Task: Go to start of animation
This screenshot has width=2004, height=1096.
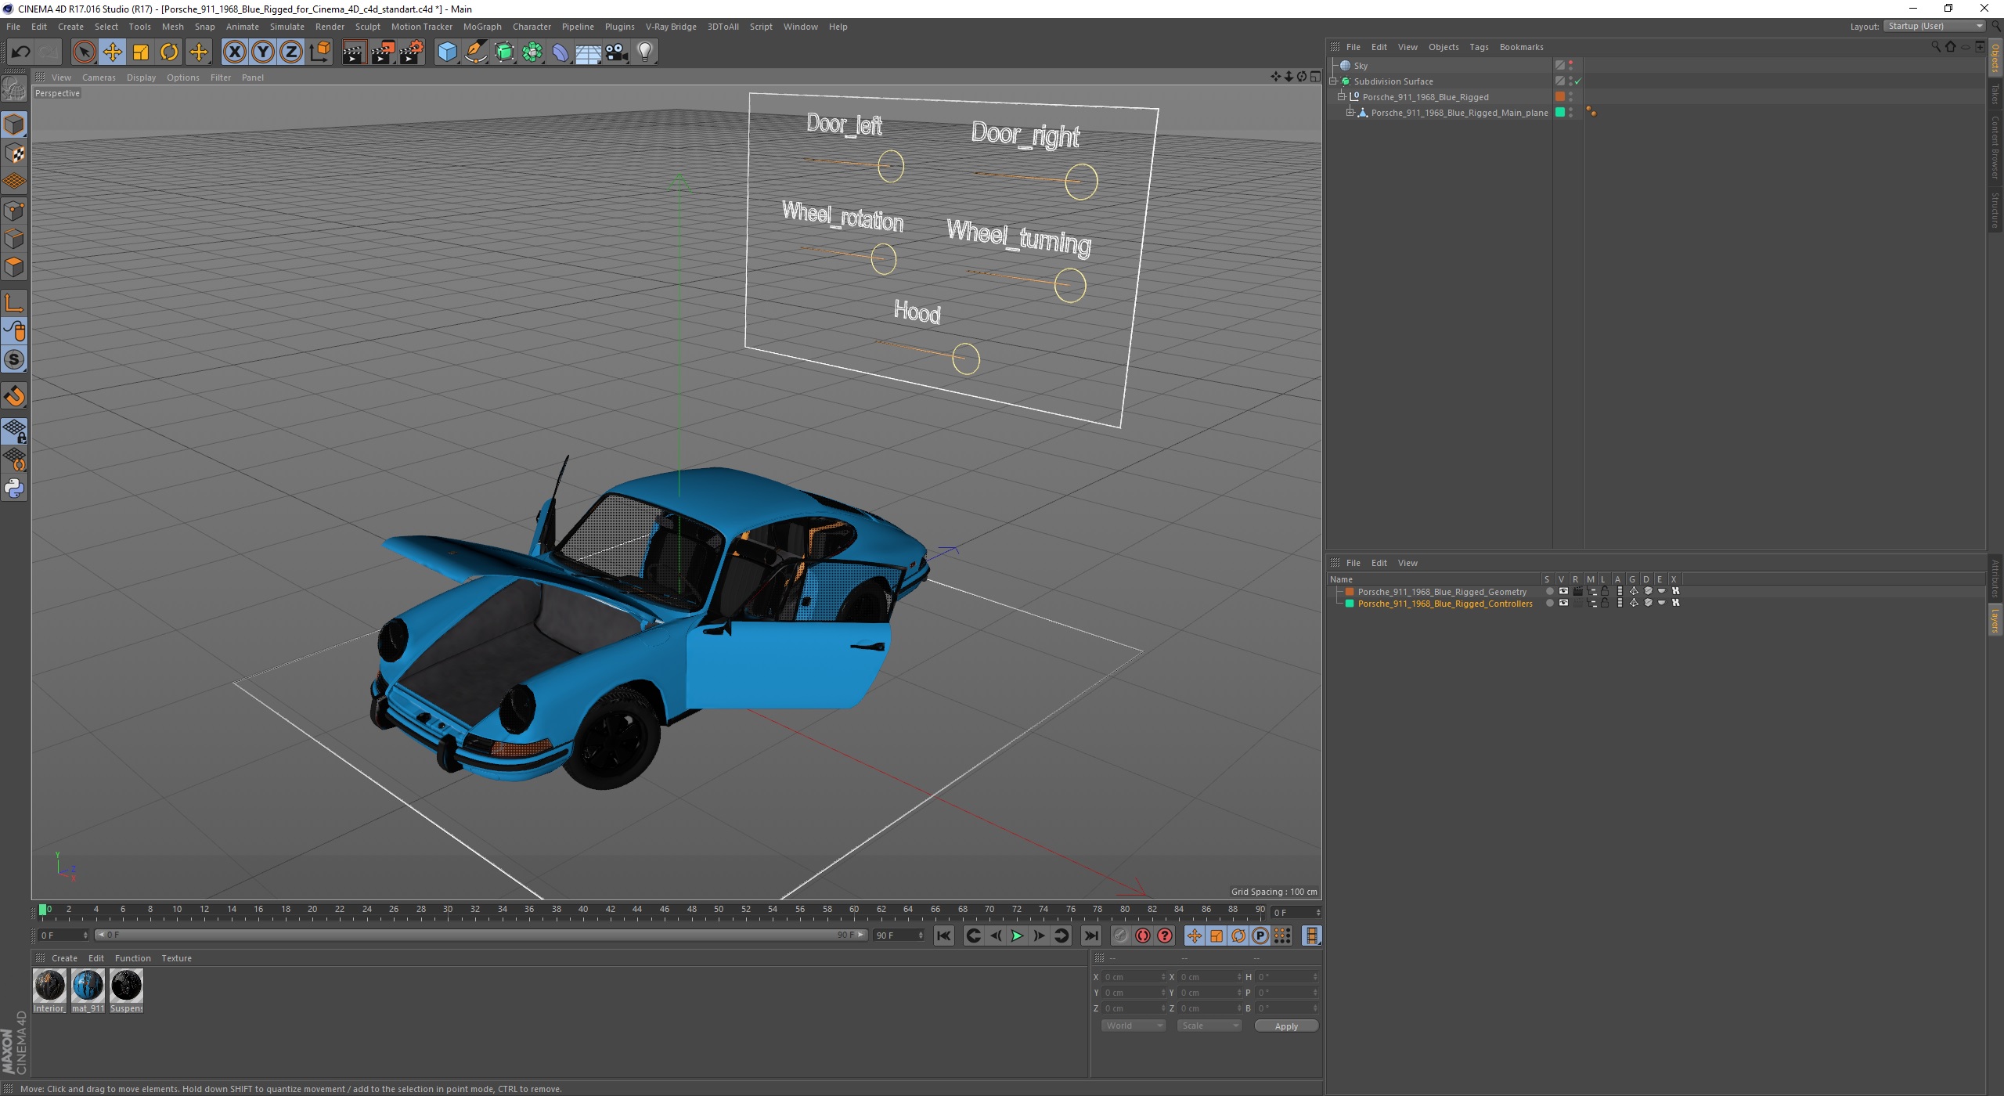Action: pyautogui.click(x=944, y=936)
